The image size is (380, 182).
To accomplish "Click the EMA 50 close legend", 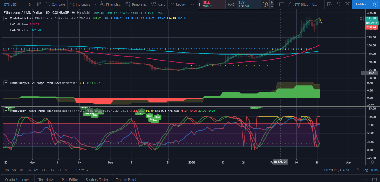I will click(x=19, y=24).
